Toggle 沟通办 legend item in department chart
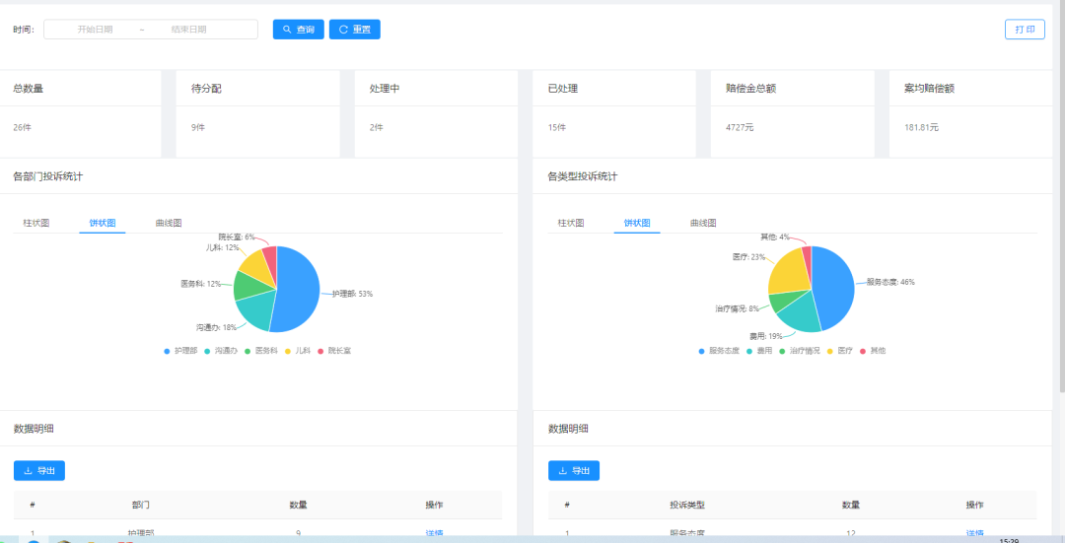The image size is (1065, 543). [222, 351]
